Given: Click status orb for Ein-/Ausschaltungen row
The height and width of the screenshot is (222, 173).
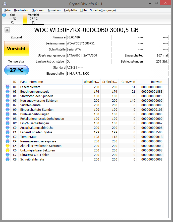Looking at the screenshot, I should coord(8,123).
